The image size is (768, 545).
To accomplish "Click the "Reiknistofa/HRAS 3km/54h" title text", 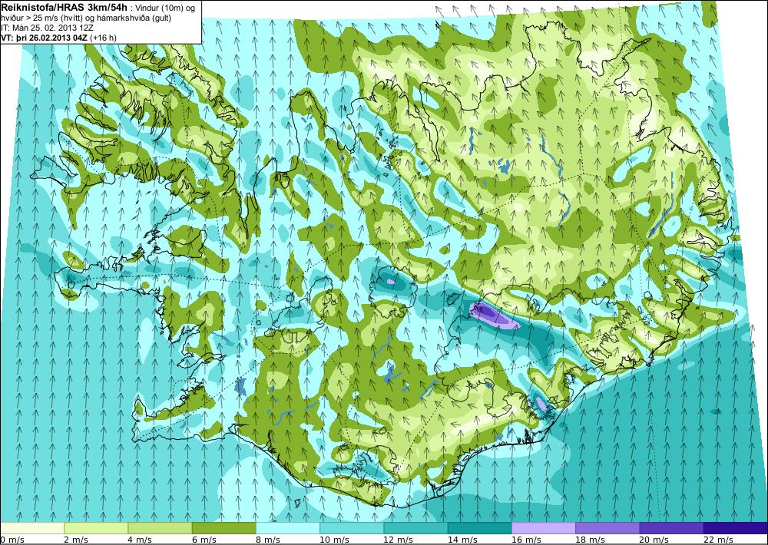I will [65, 6].
